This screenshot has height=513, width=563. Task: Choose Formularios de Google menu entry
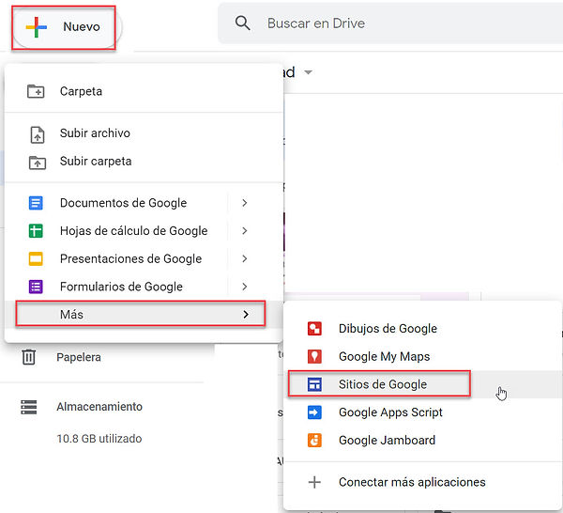click(144, 287)
